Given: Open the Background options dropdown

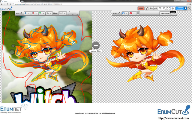Looking at the screenshot, I should point(168,13).
